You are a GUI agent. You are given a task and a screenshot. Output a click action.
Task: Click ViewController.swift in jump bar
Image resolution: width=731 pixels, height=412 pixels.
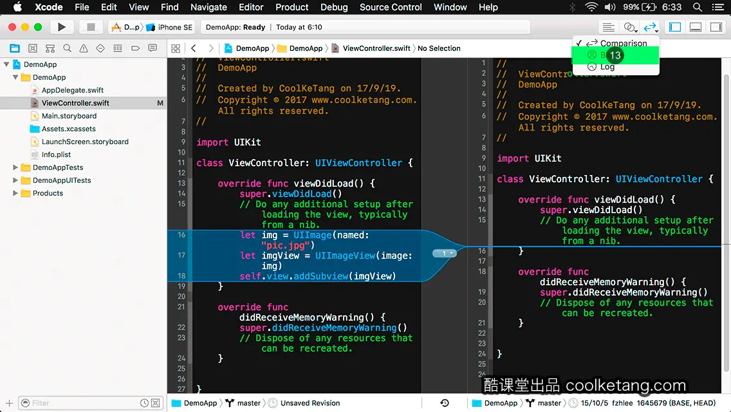pos(371,48)
